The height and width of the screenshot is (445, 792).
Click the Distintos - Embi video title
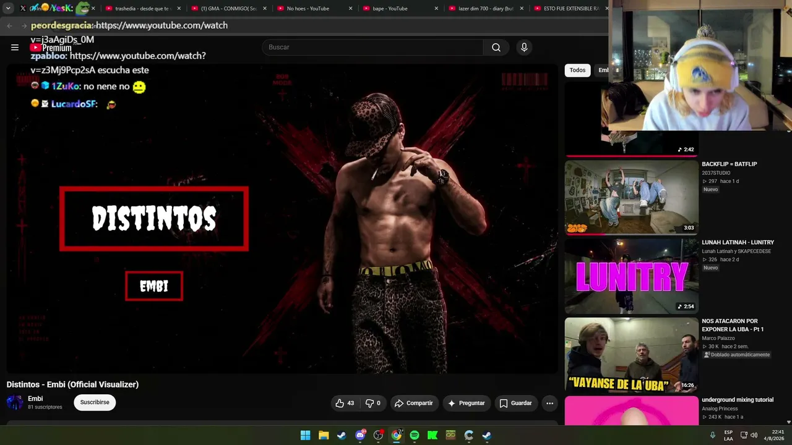(72, 384)
